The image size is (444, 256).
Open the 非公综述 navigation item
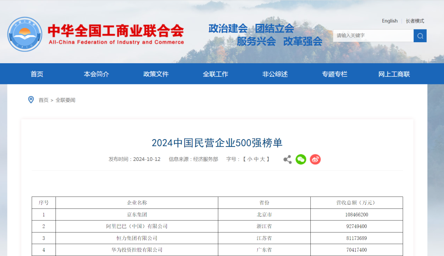(x=275, y=74)
